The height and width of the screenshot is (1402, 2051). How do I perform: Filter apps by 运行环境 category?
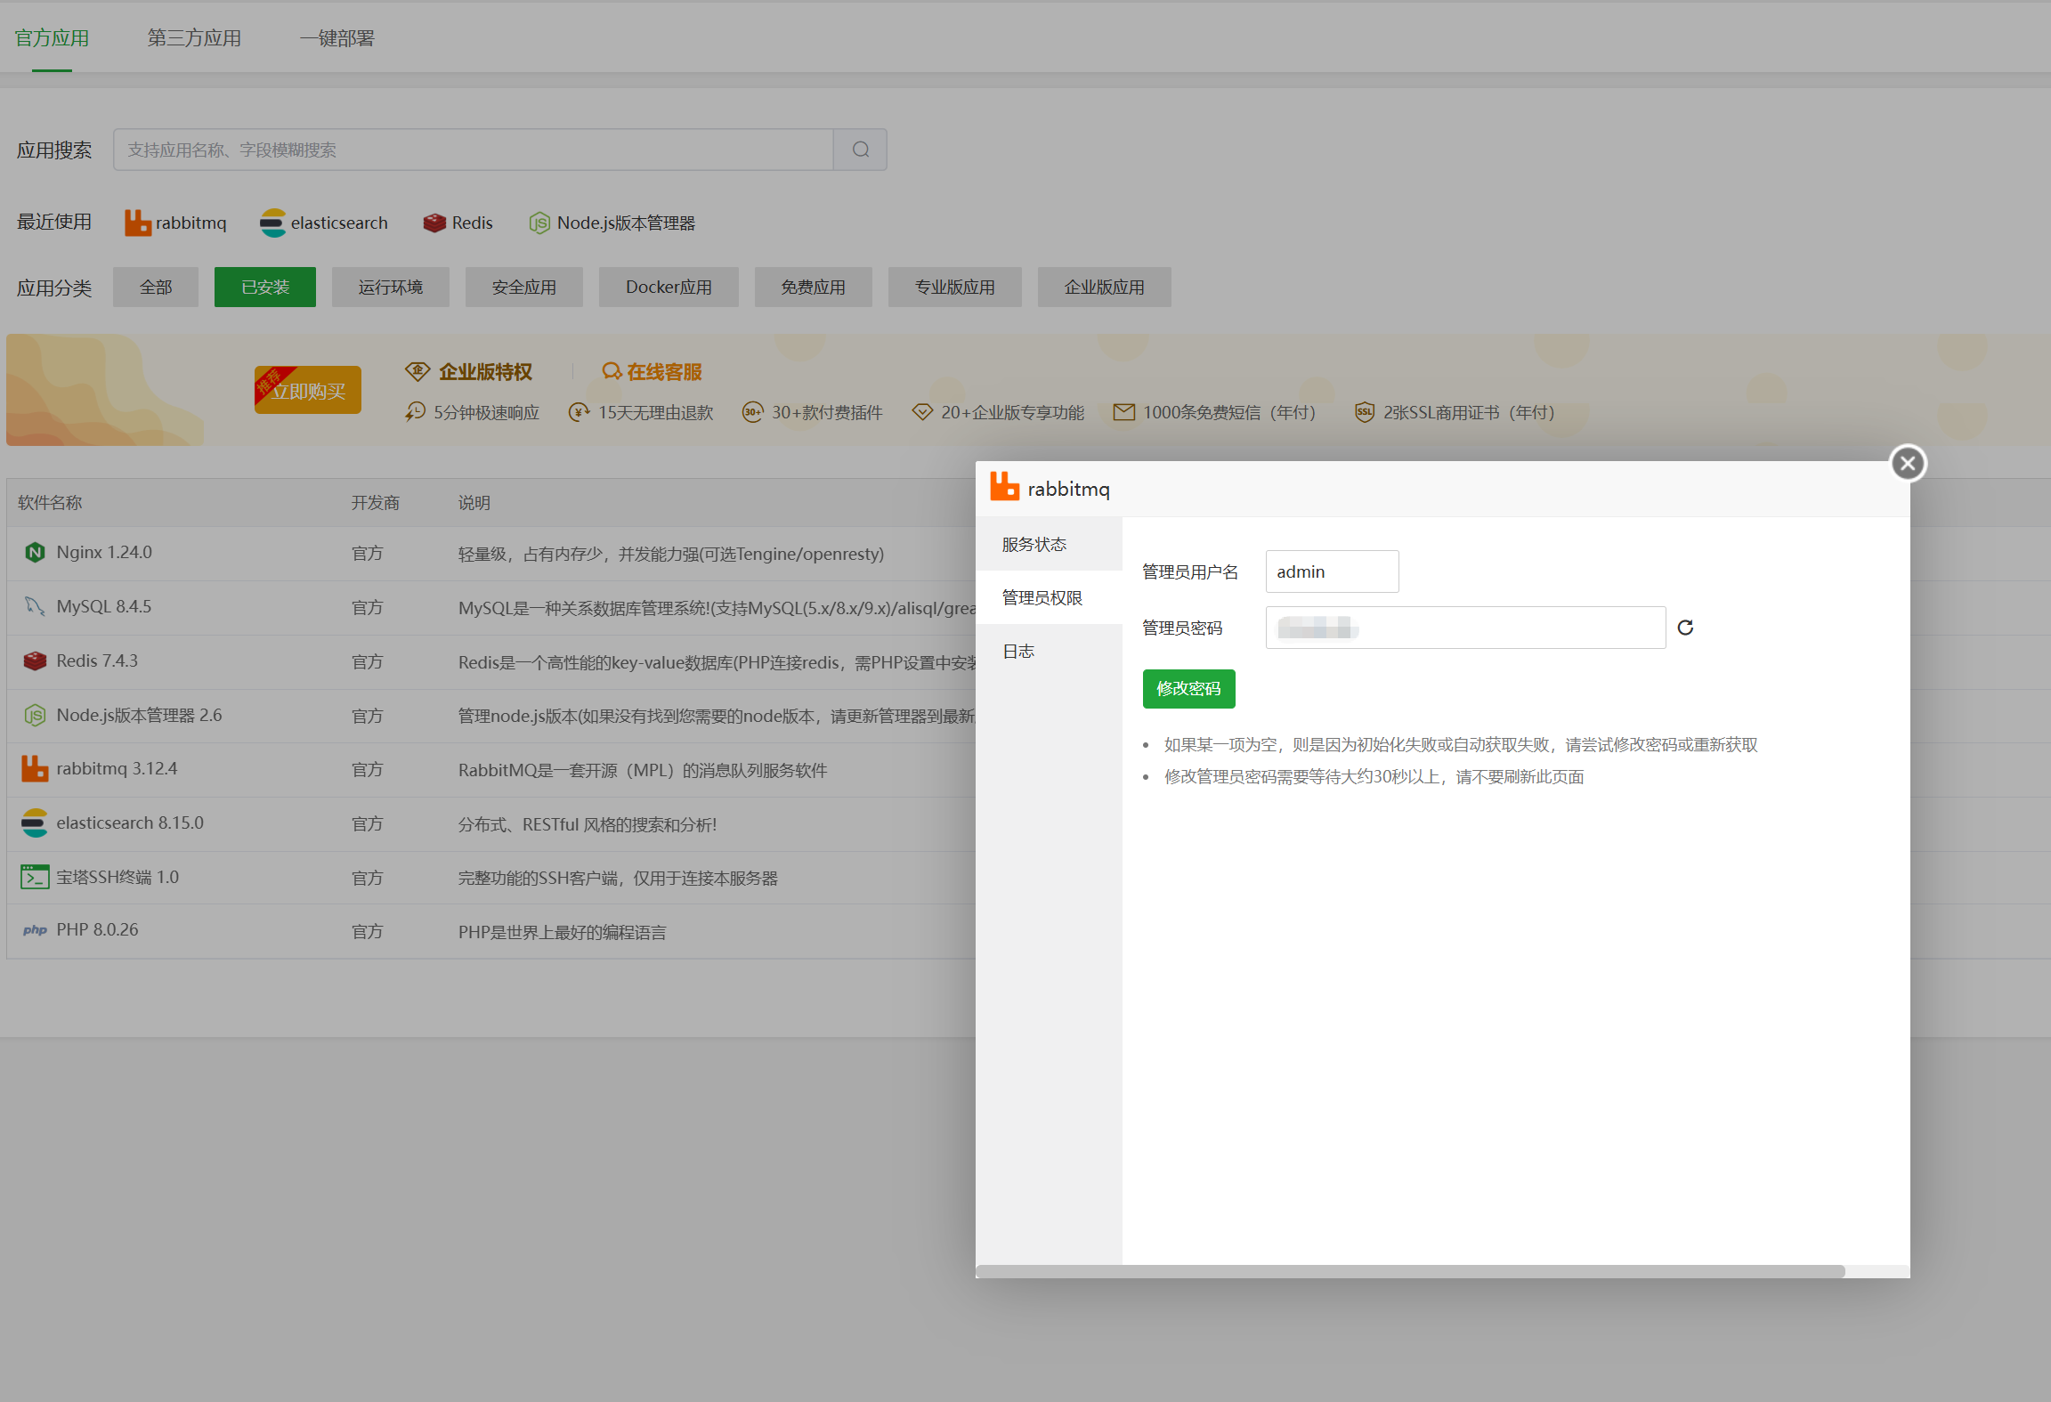[390, 287]
